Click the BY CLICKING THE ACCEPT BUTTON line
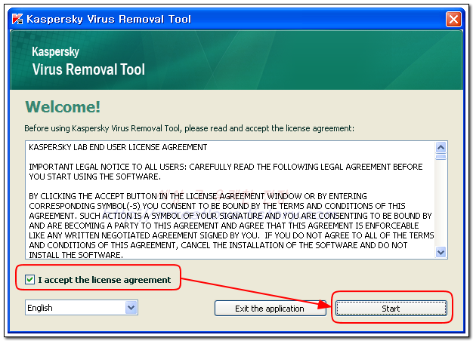Screen dimensions: 473x341 [198, 196]
